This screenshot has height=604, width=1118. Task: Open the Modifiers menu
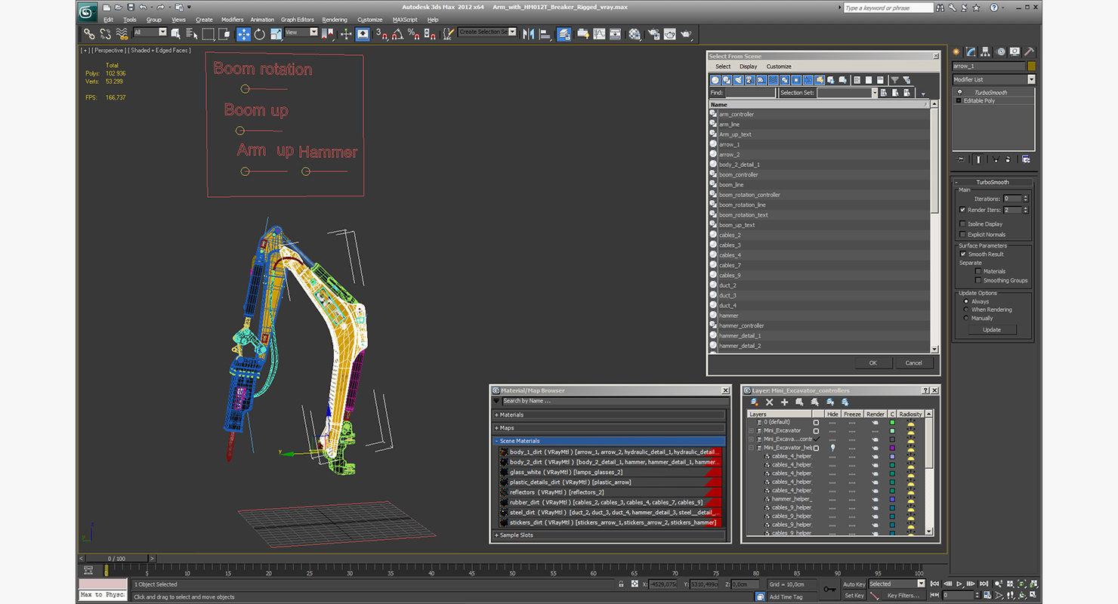pos(232,20)
